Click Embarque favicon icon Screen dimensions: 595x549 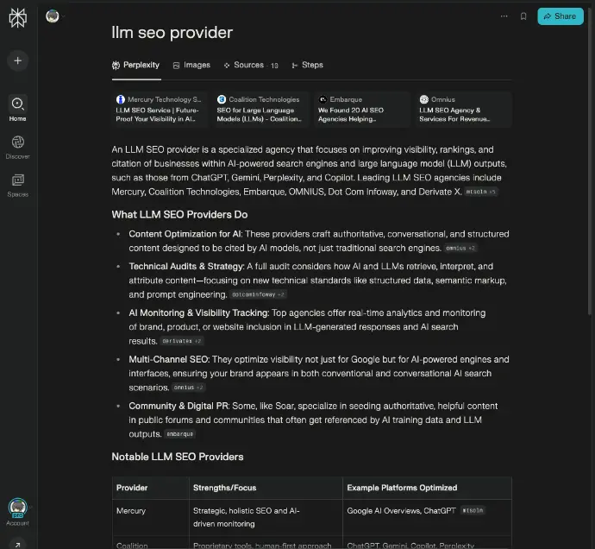tap(323, 99)
